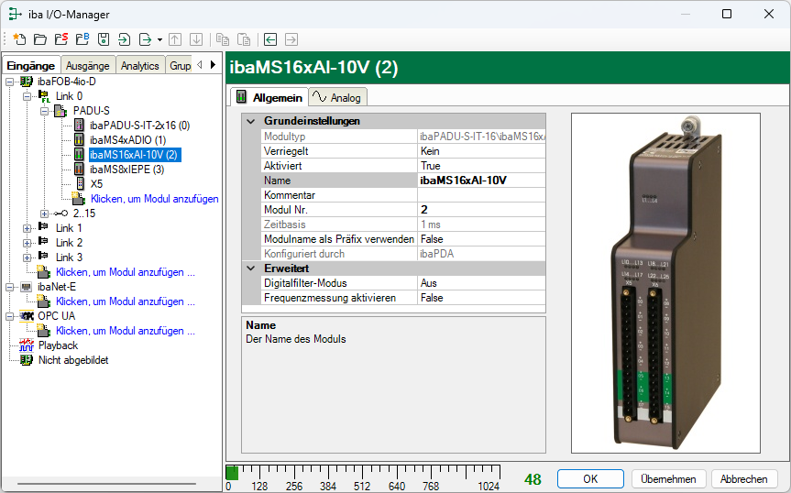Viewport: 791px width, 493px height.
Task: Select the Playback icon in the tree
Action: point(27,345)
